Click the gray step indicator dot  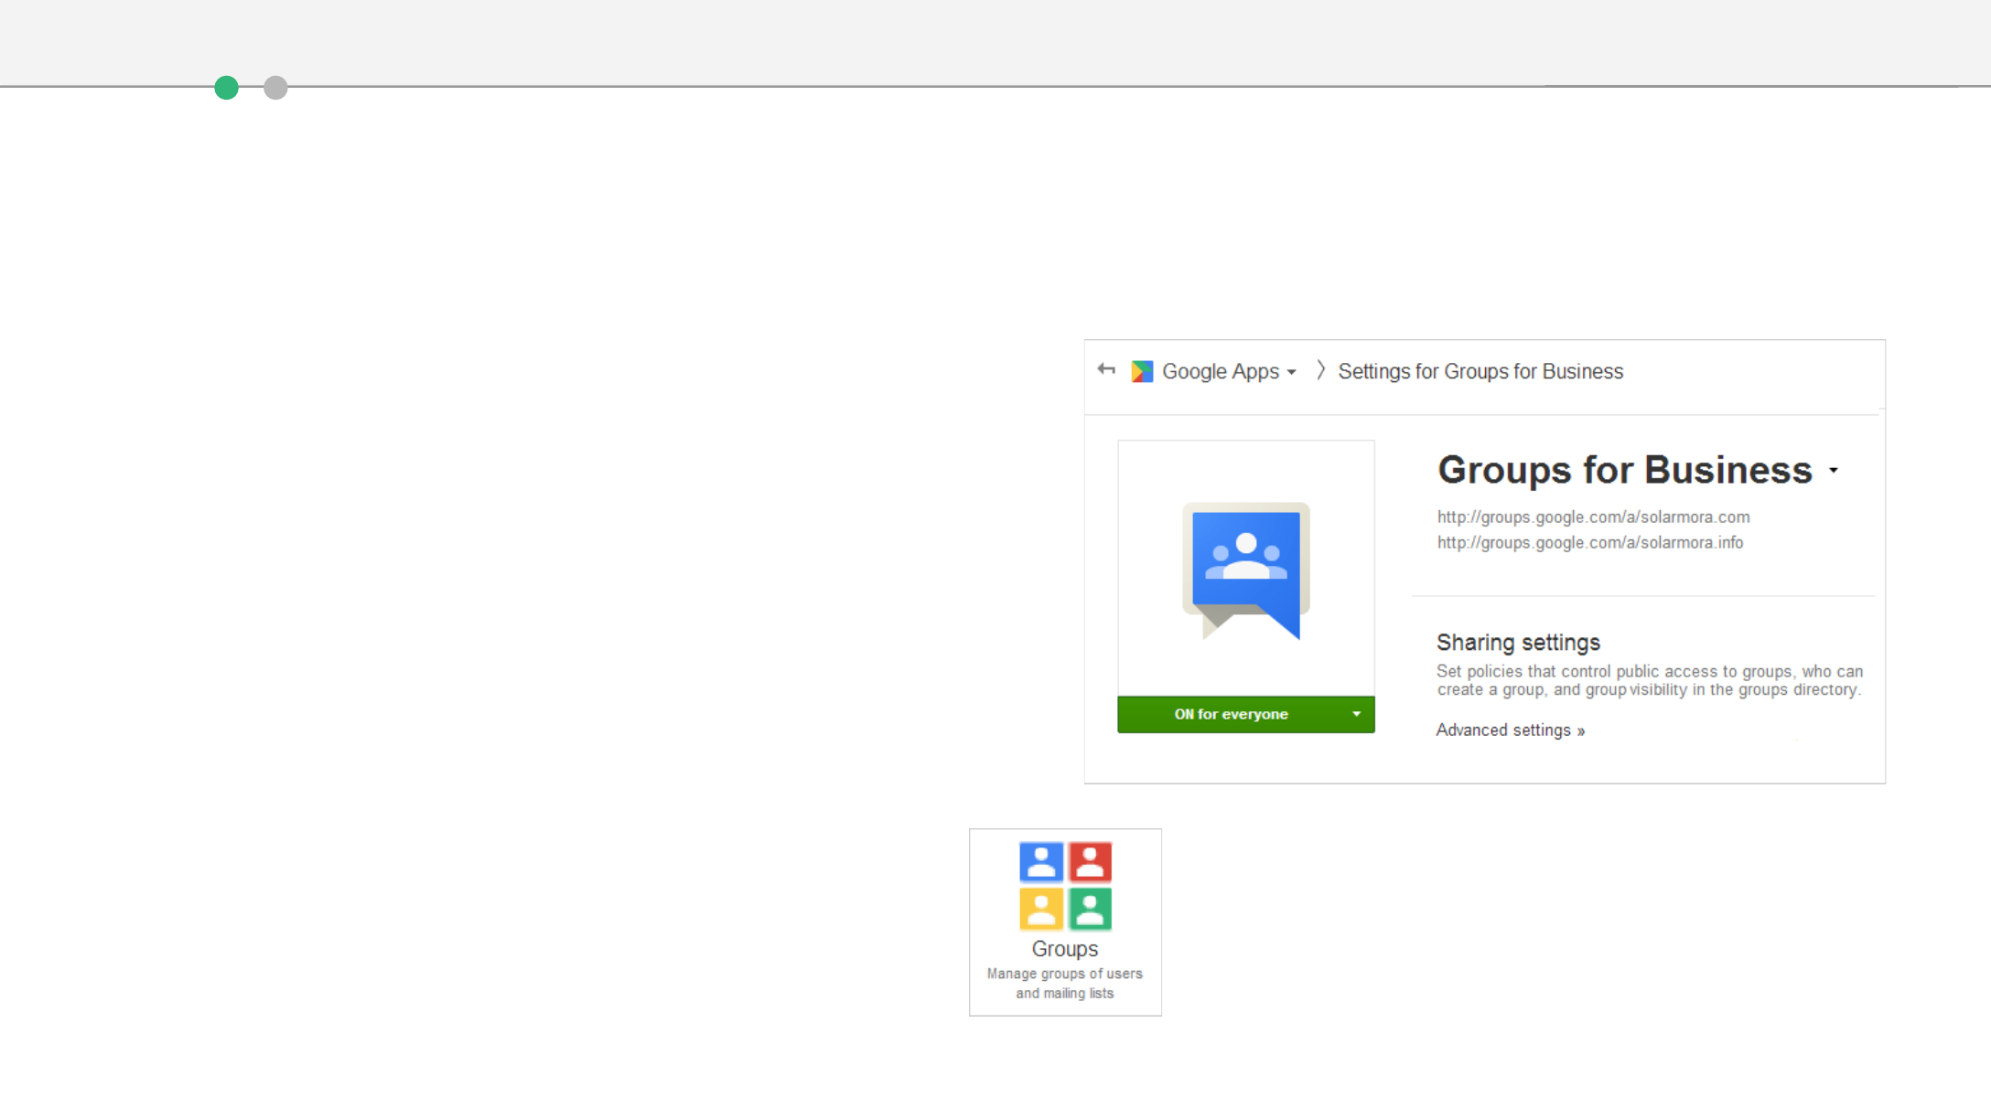[x=275, y=88]
